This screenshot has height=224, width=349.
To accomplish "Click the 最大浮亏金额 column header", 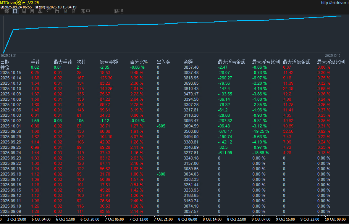I will click(x=231, y=62).
